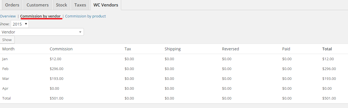Click the Paid column header
The height and width of the screenshot is (108, 348).
pos(286,49)
